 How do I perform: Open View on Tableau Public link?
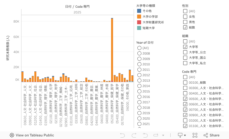click(x=35, y=135)
